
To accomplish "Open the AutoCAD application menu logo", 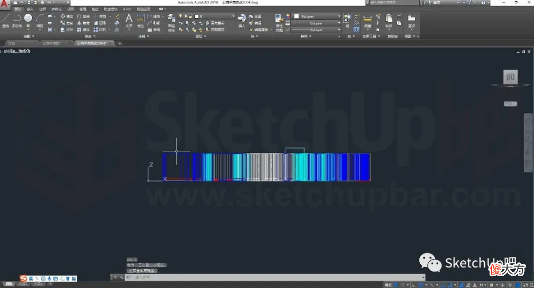I will pos(4,3).
